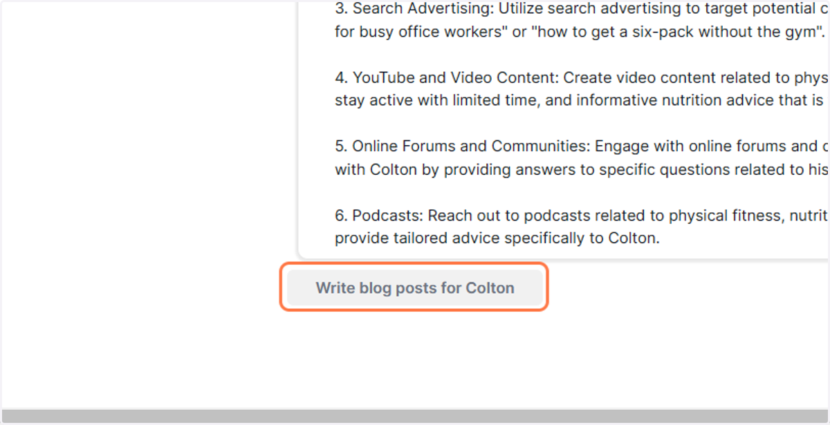
Task: Click the "Write blog posts for Colton" button
Action: pos(414,287)
